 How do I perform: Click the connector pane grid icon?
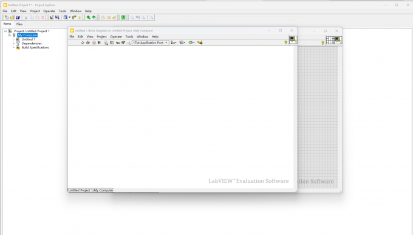coord(330,40)
